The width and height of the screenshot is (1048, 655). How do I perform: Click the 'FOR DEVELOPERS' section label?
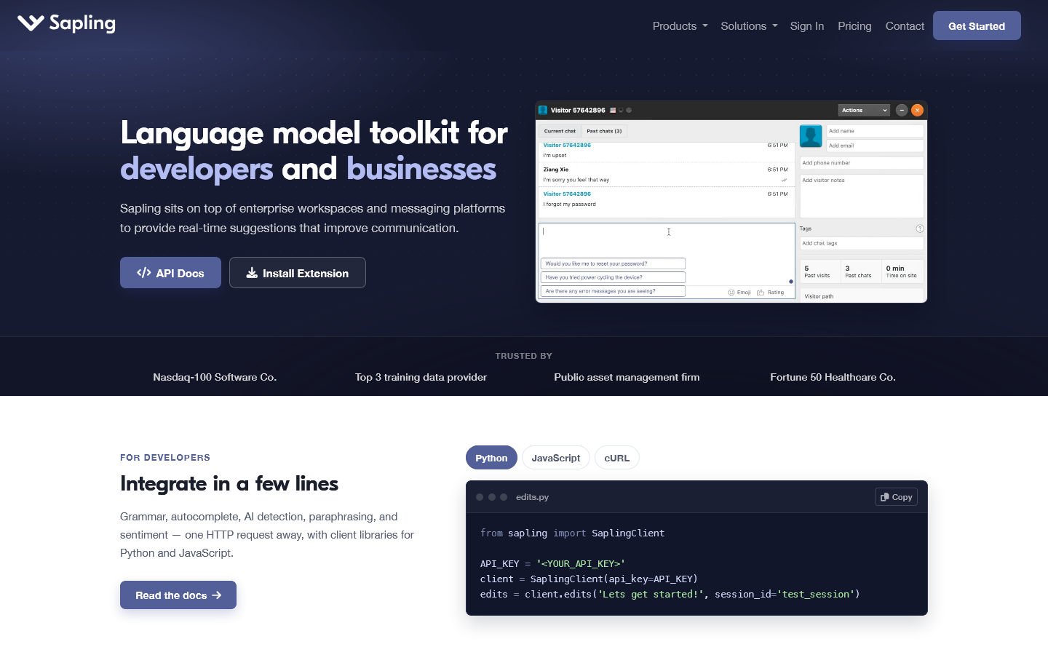(x=165, y=458)
